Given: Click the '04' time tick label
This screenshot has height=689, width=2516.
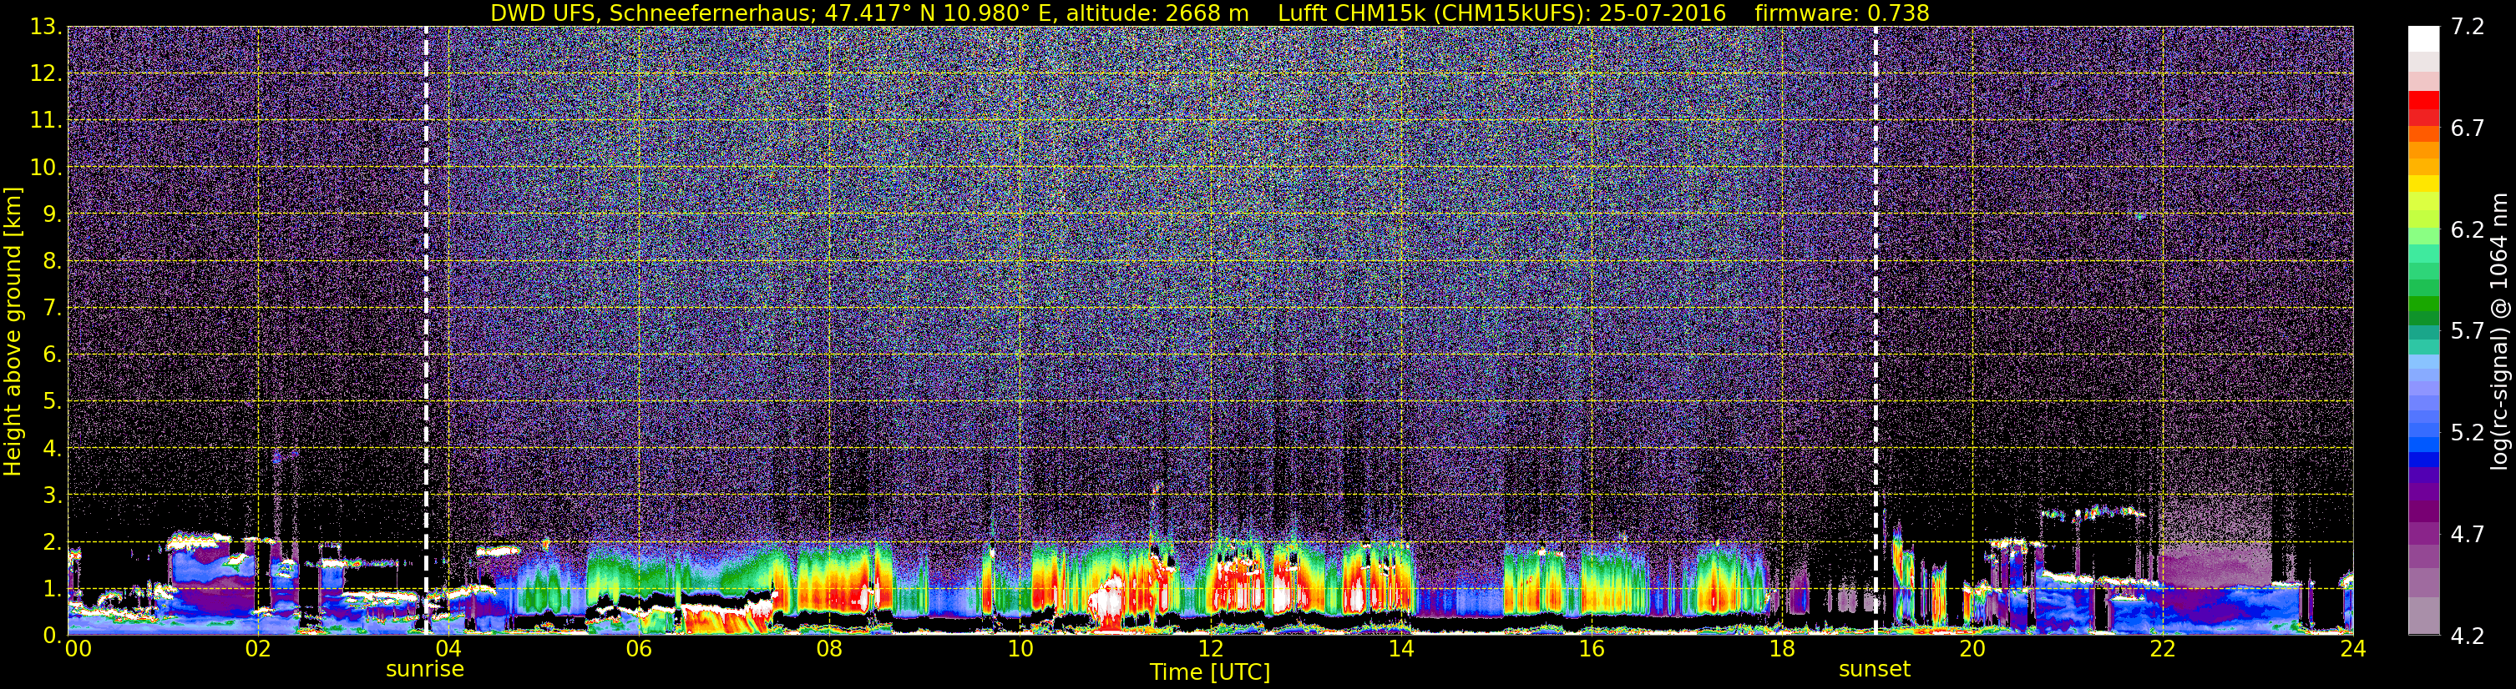Looking at the screenshot, I should click(448, 649).
